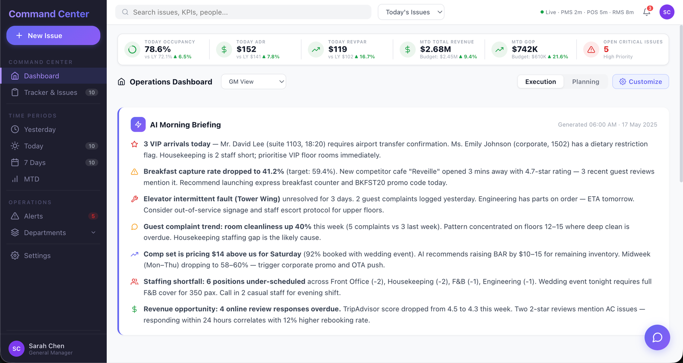Click the elevator fault wrench icon
The image size is (683, 363).
pos(134,199)
